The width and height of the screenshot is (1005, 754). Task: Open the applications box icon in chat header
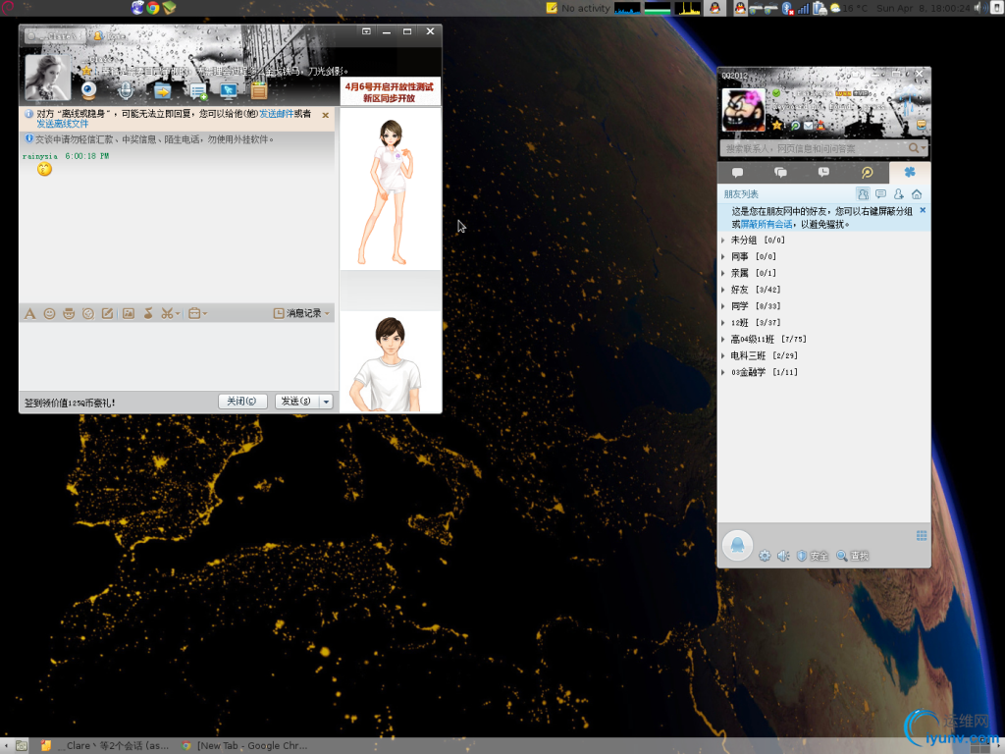259,91
